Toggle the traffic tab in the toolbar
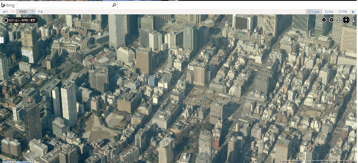This screenshot has height=163, width=358. (40, 12)
